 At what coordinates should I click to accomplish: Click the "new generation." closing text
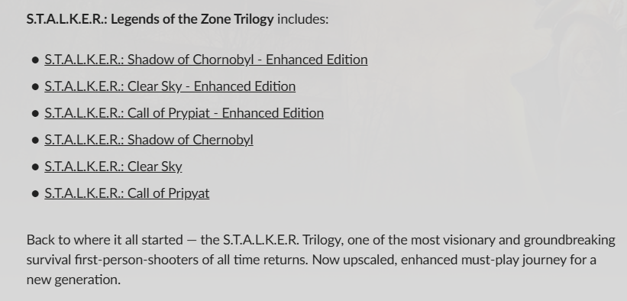73,280
